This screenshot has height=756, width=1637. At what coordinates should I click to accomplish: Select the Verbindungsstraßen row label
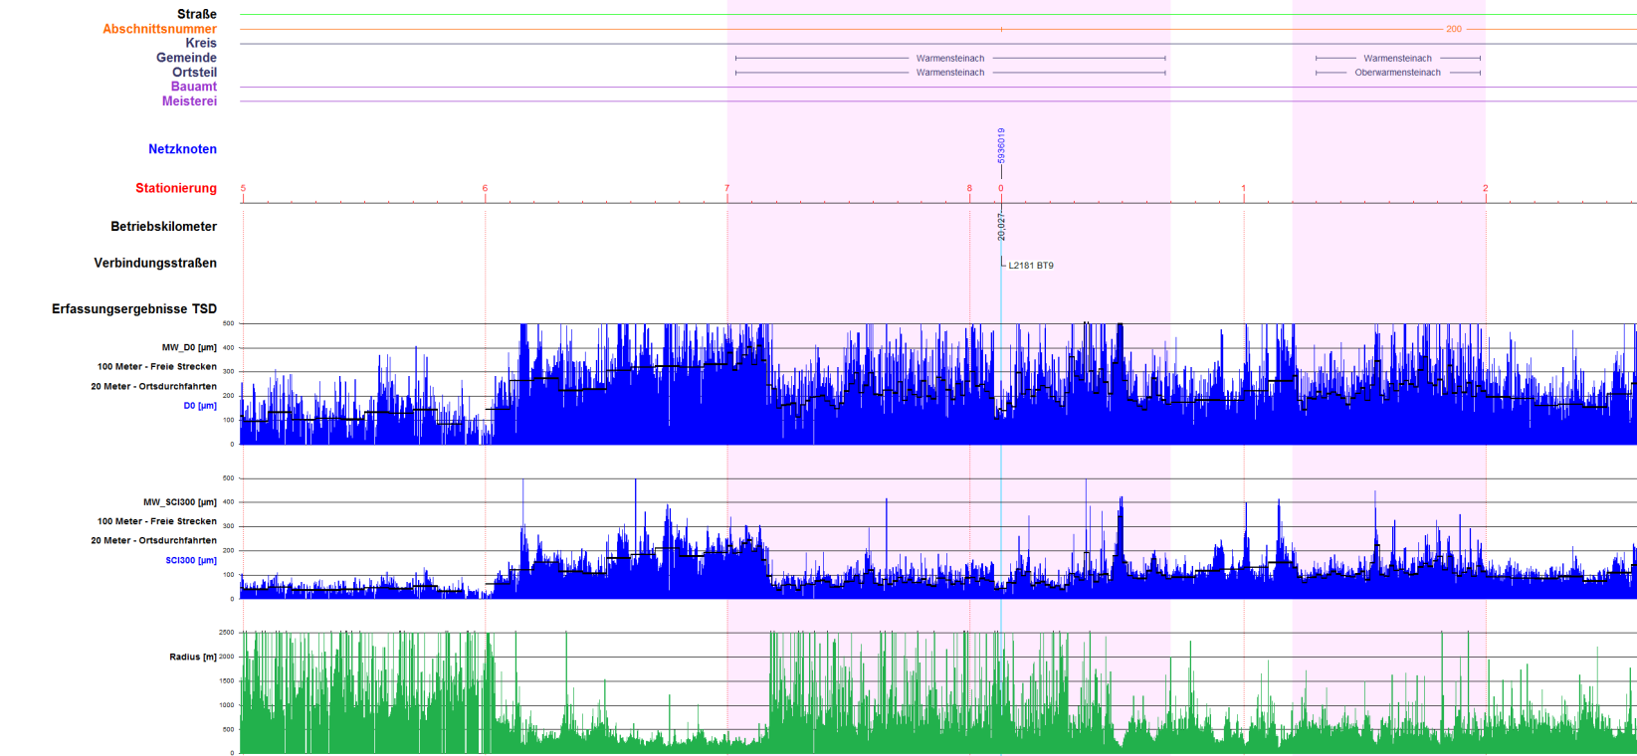155,264
